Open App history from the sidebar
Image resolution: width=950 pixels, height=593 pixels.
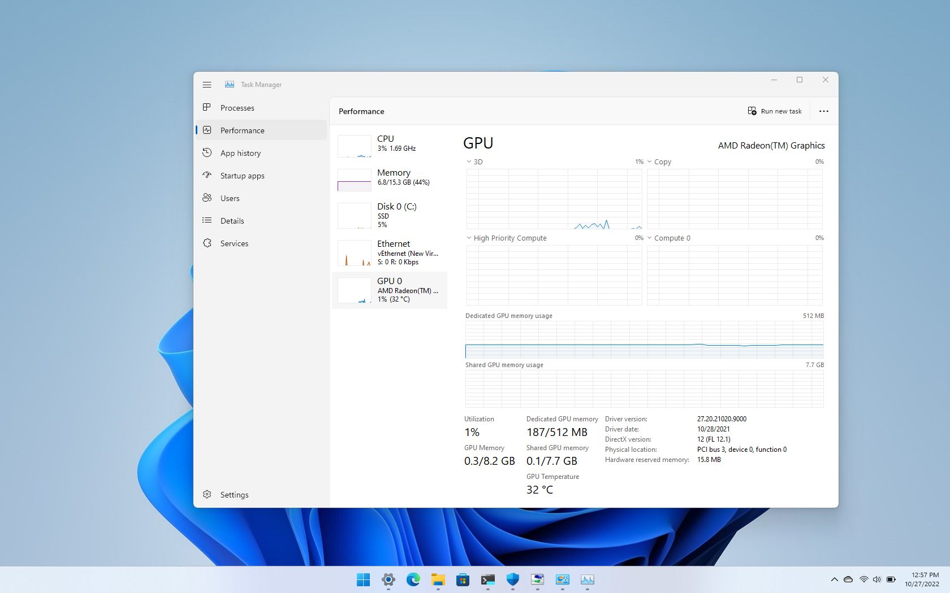click(x=207, y=152)
